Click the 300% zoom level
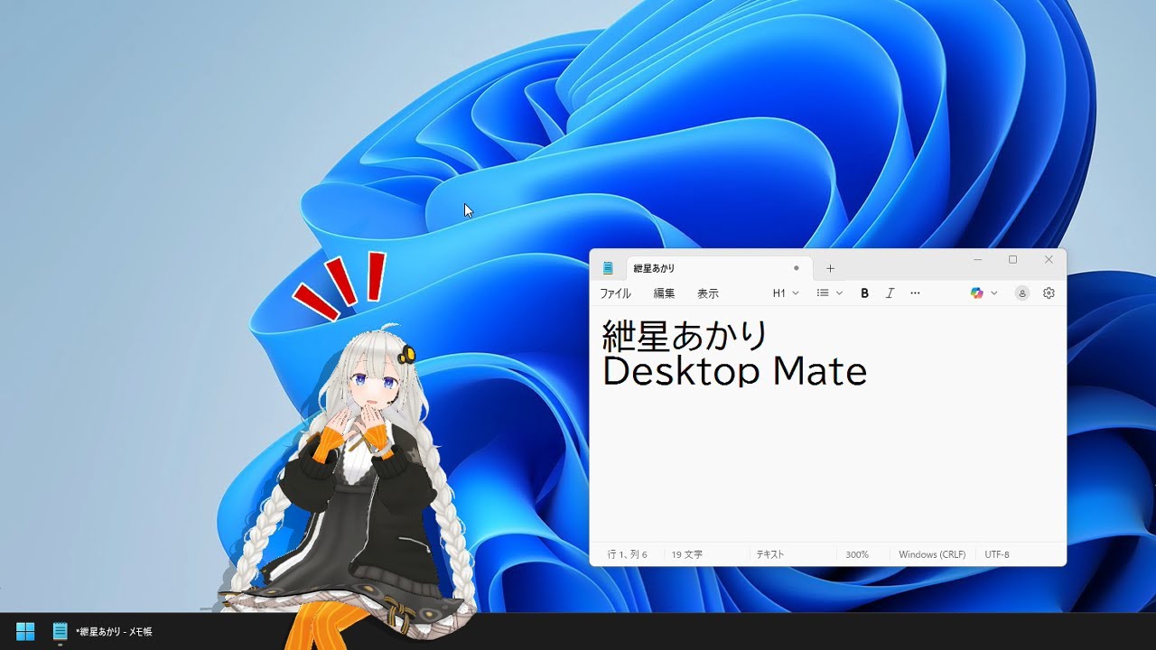 [857, 554]
